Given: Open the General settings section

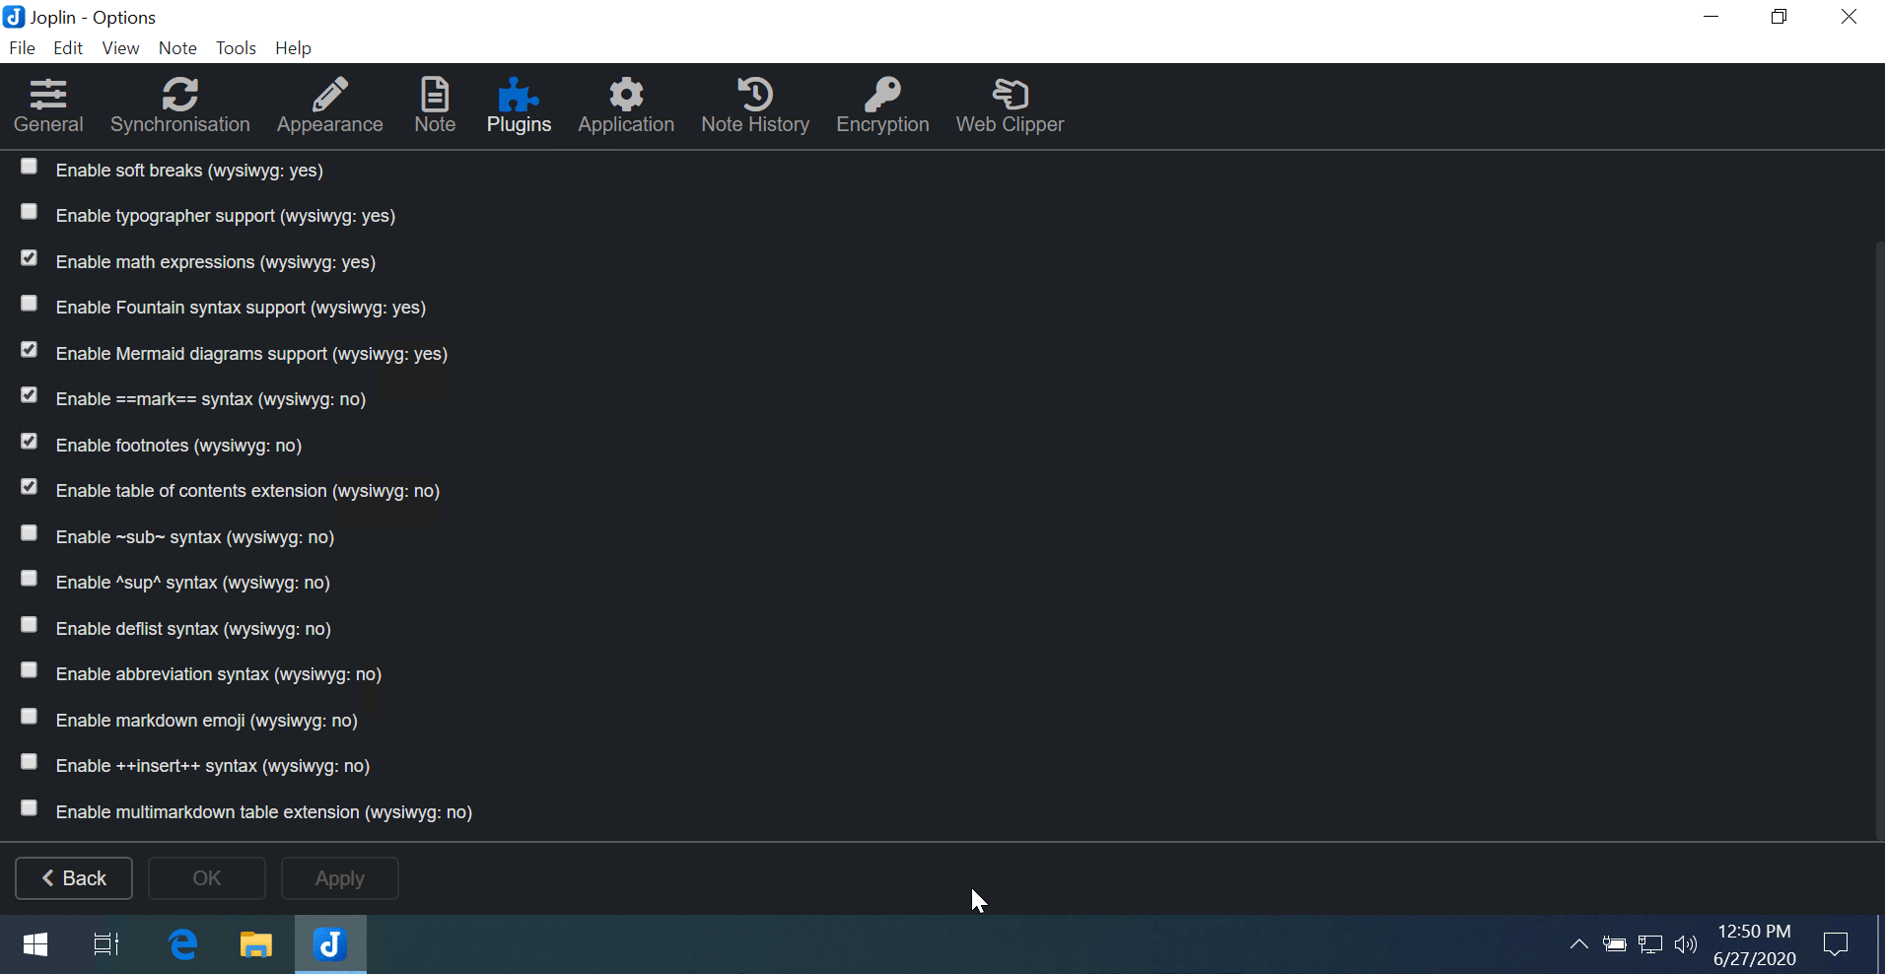Looking at the screenshot, I should [x=47, y=104].
